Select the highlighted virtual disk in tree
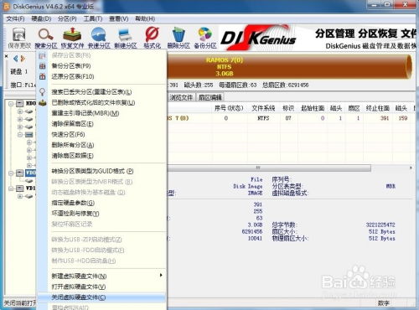The width and height of the screenshot is (419, 310). (19, 173)
